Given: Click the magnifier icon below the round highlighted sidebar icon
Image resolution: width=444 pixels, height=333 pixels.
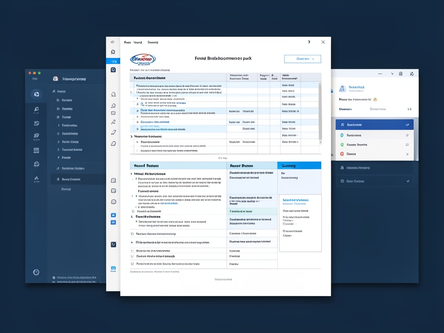Looking at the screenshot, I should tap(36, 109).
